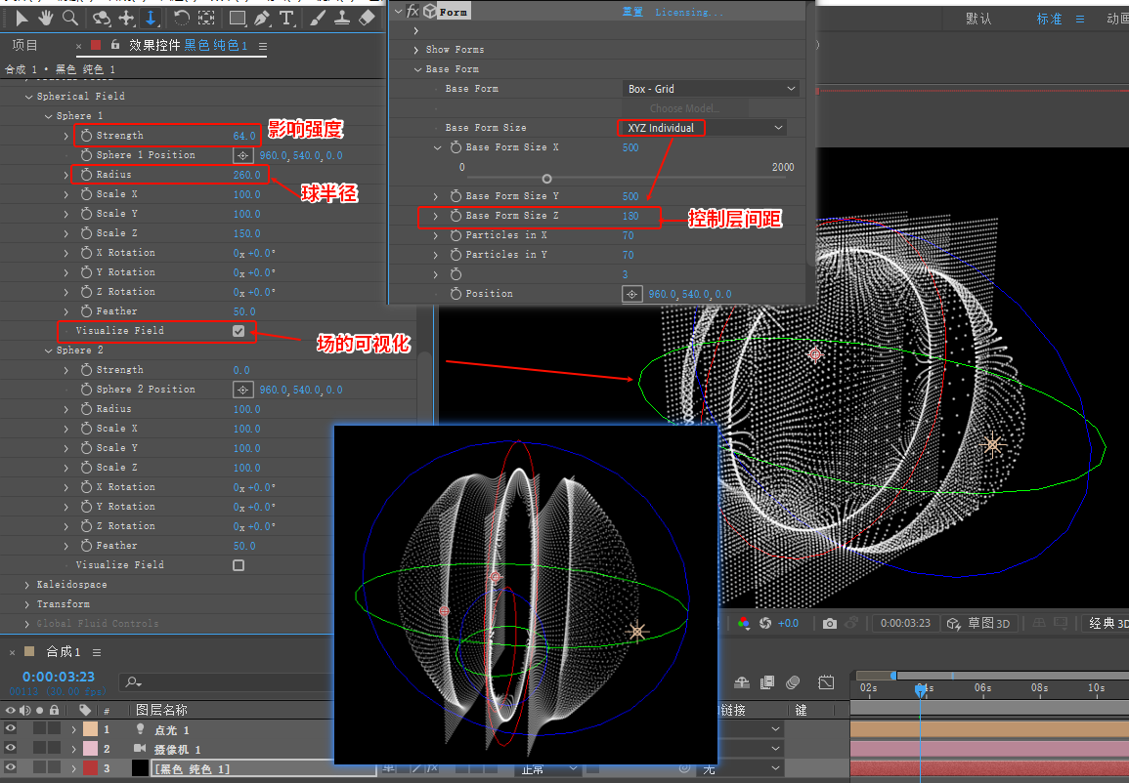This screenshot has width=1129, height=783.
Task: Click the Base Form Size X slider handle
Action: [x=546, y=179]
